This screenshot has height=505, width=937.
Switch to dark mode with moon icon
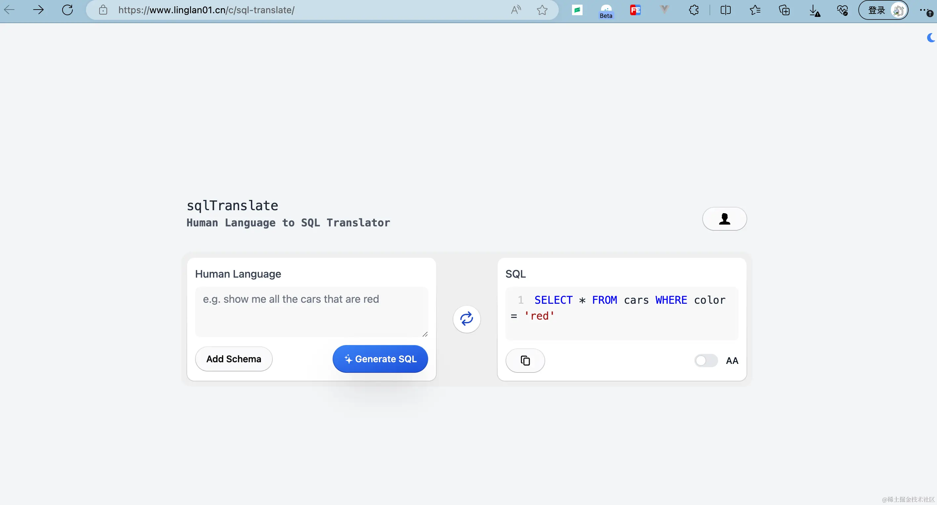[930, 37]
